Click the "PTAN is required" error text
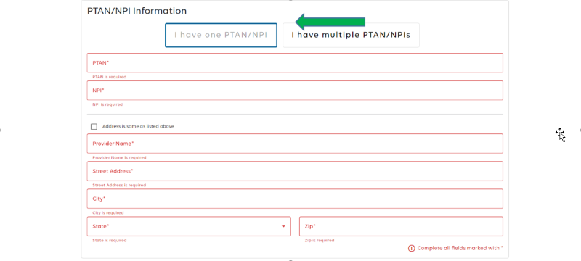The image size is (581, 261). (x=110, y=77)
